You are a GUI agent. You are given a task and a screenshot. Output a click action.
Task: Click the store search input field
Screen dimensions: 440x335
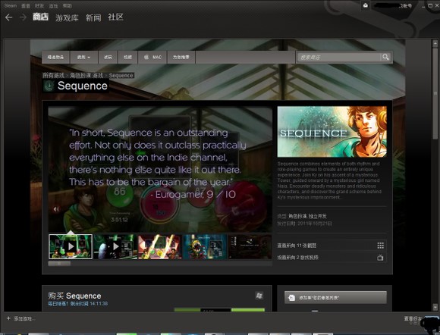point(338,57)
